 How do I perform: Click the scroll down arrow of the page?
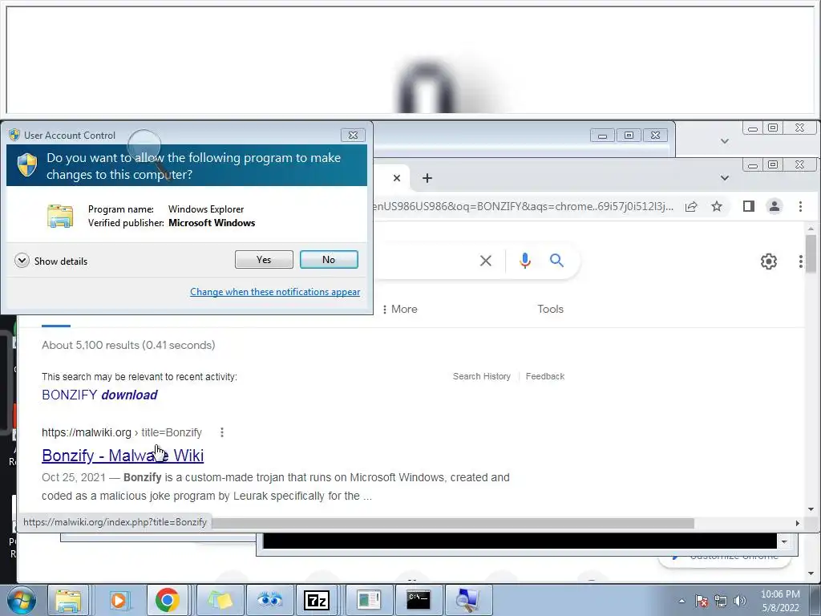coord(811,509)
